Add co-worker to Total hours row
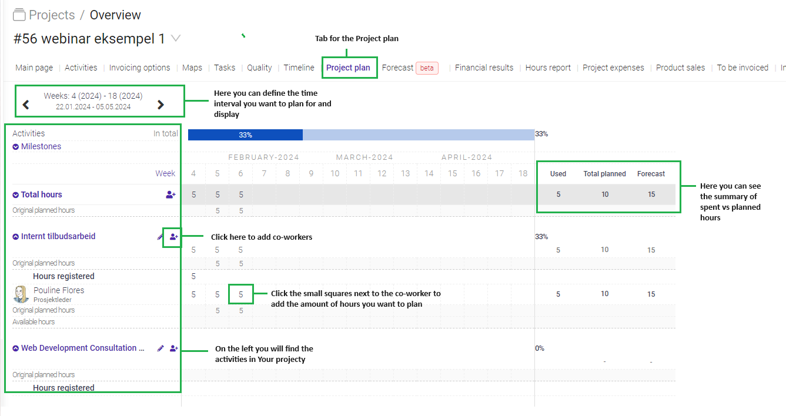 [170, 194]
